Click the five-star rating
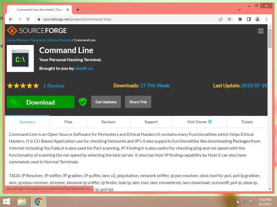This screenshot has height=207, width=277. tap(23, 86)
